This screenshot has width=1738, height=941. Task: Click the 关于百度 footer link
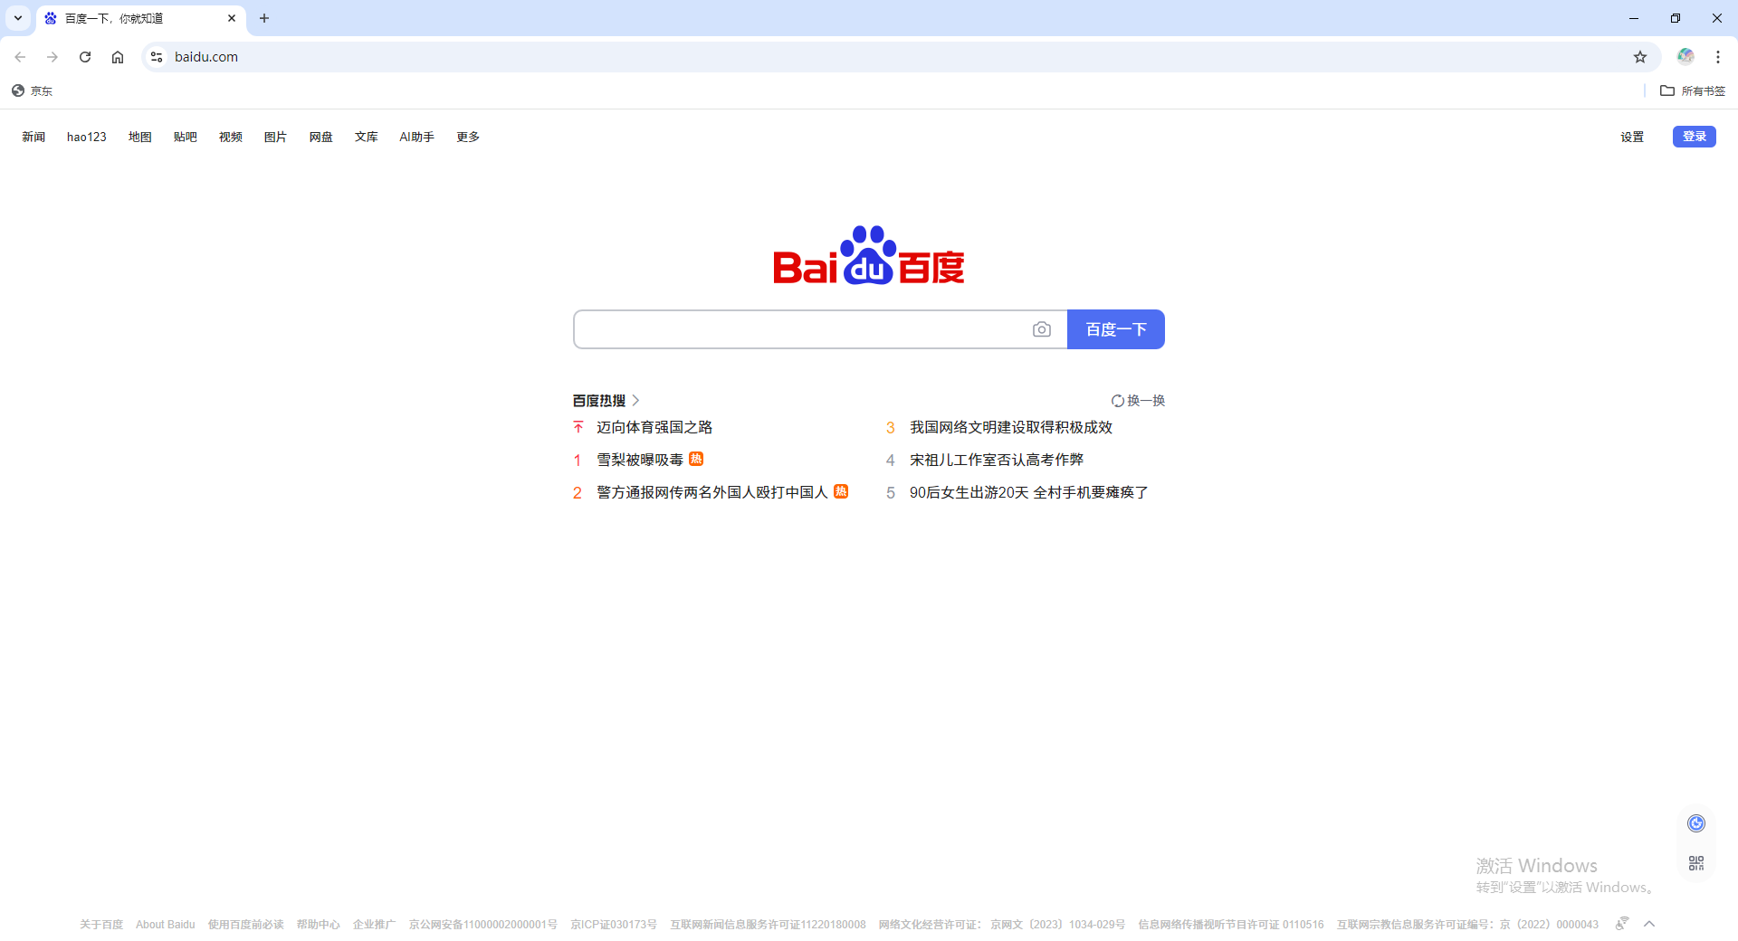(x=101, y=925)
